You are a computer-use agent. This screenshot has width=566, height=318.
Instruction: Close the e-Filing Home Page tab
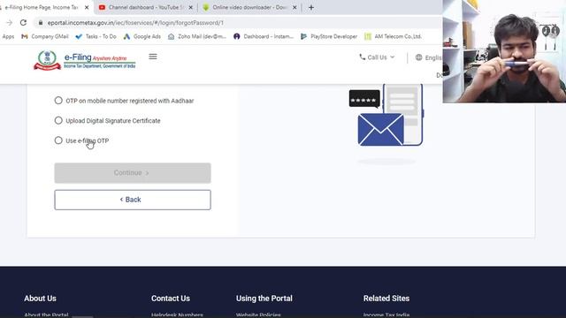[x=87, y=7]
